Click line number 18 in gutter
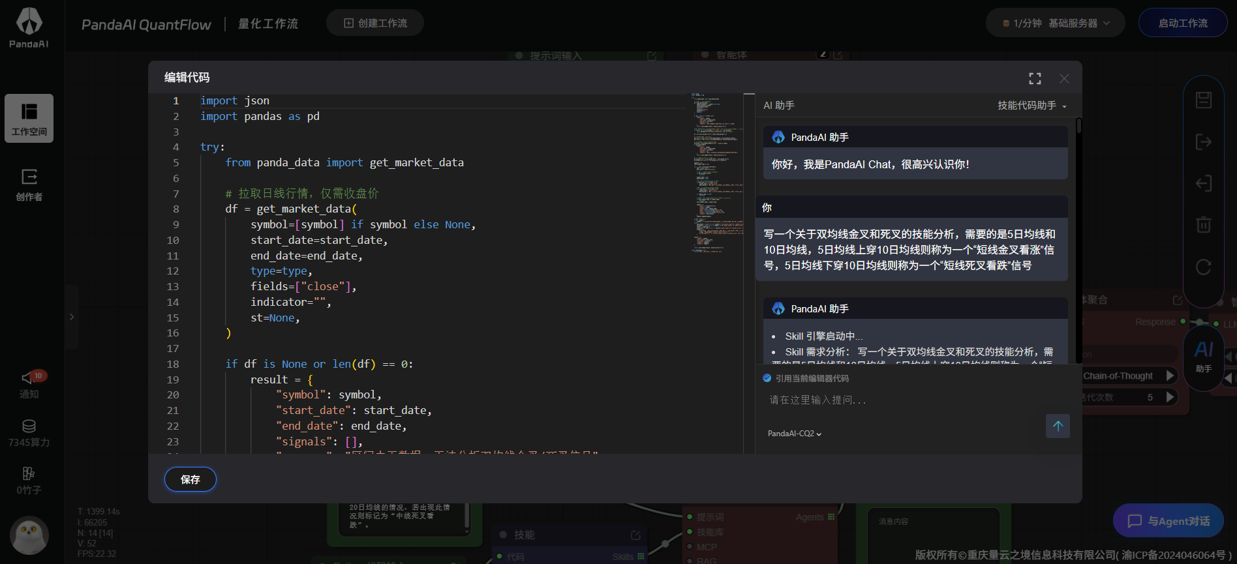Viewport: 1237px width, 564px height. (173, 364)
